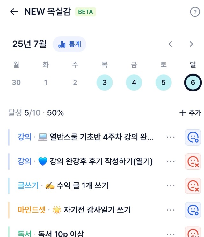Go back using the left arrow icon
204x237 pixels.
click(14, 12)
